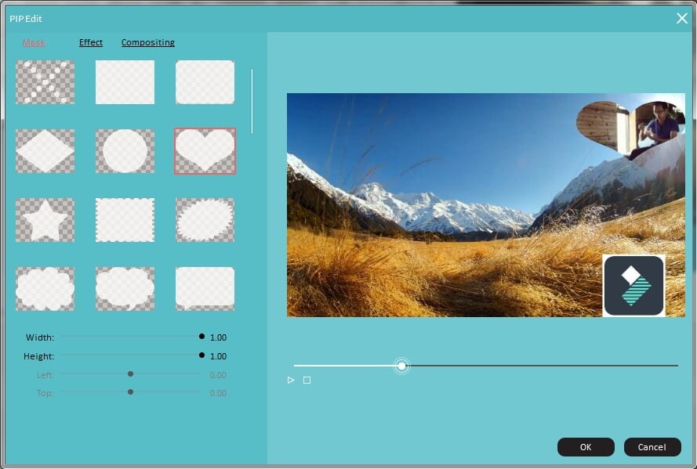Select the star mask shape
The height and width of the screenshot is (469, 697).
(45, 220)
